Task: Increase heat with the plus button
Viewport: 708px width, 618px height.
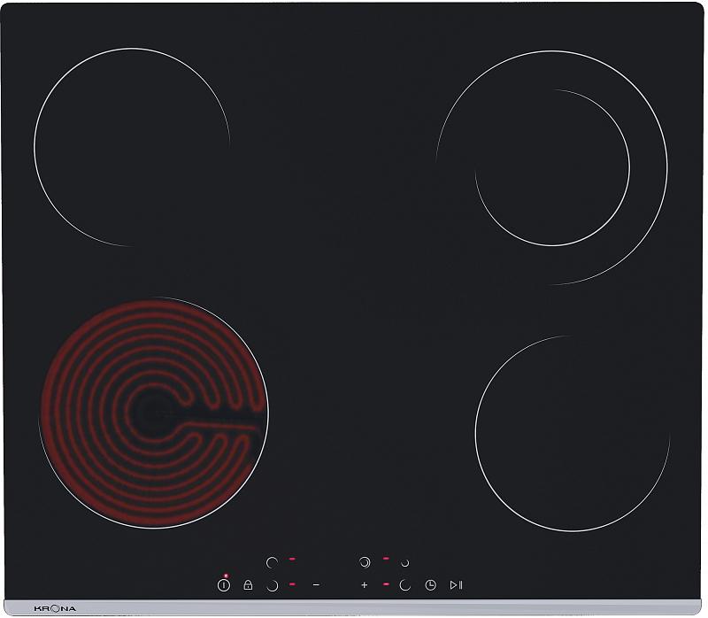Action: click(x=364, y=585)
